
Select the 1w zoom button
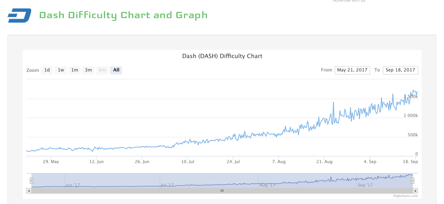(61, 70)
